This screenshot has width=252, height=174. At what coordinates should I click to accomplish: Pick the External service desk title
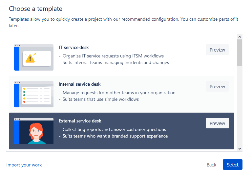point(80,121)
